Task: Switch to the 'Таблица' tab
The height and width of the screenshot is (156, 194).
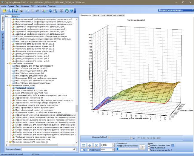Action: [x=96, y=16]
